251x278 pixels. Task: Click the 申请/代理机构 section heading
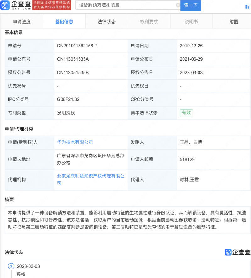(19, 129)
